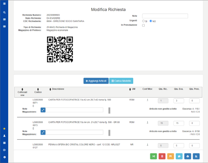Image resolution: width=208 pixels, height=163 pixels.
Task: Click the UM value NR in the BIC pen row
Action: [x=132, y=145]
